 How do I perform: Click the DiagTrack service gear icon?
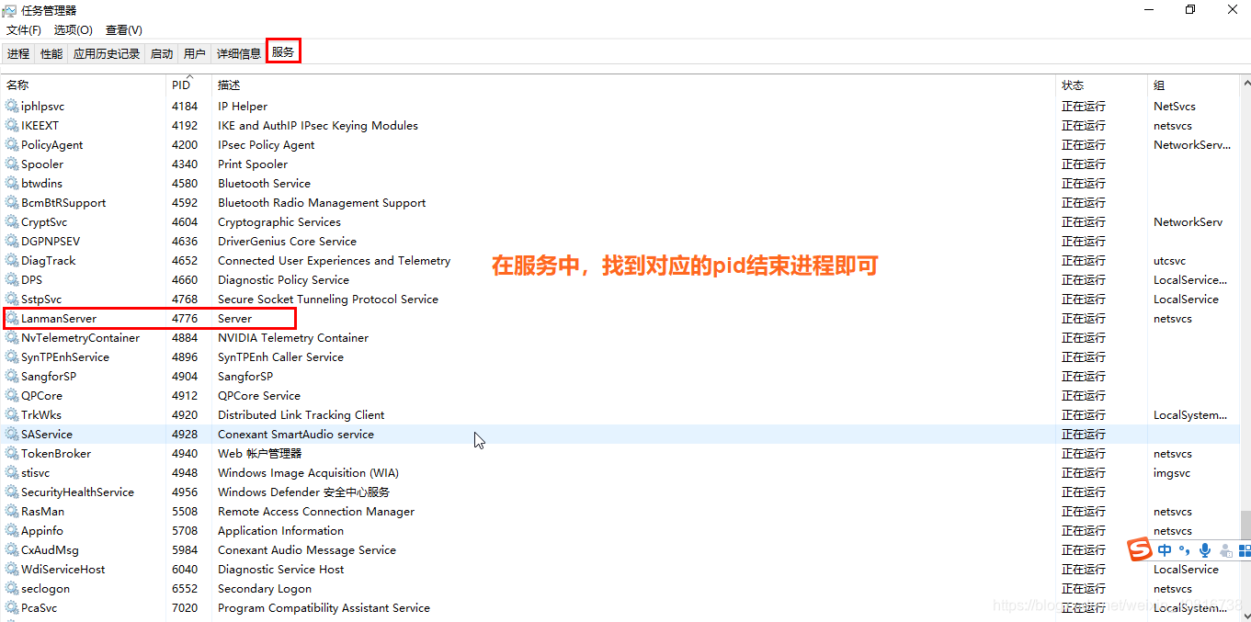click(x=12, y=261)
